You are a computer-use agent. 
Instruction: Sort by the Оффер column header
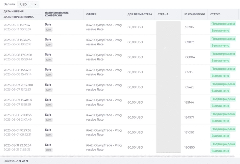91,14
